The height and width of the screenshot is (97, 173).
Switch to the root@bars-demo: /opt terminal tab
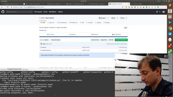click(14, 70)
